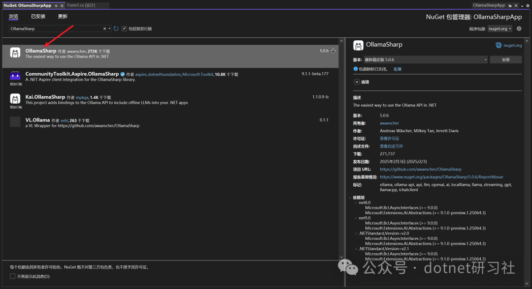The height and width of the screenshot is (289, 532).
Task: Select the VL.Ollama package row
Action: point(170,125)
